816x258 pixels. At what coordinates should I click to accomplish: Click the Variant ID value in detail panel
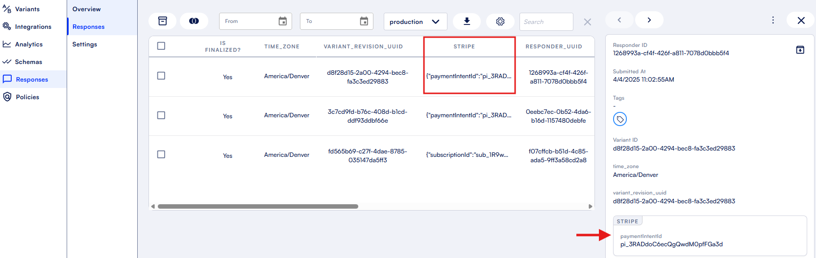point(674,148)
